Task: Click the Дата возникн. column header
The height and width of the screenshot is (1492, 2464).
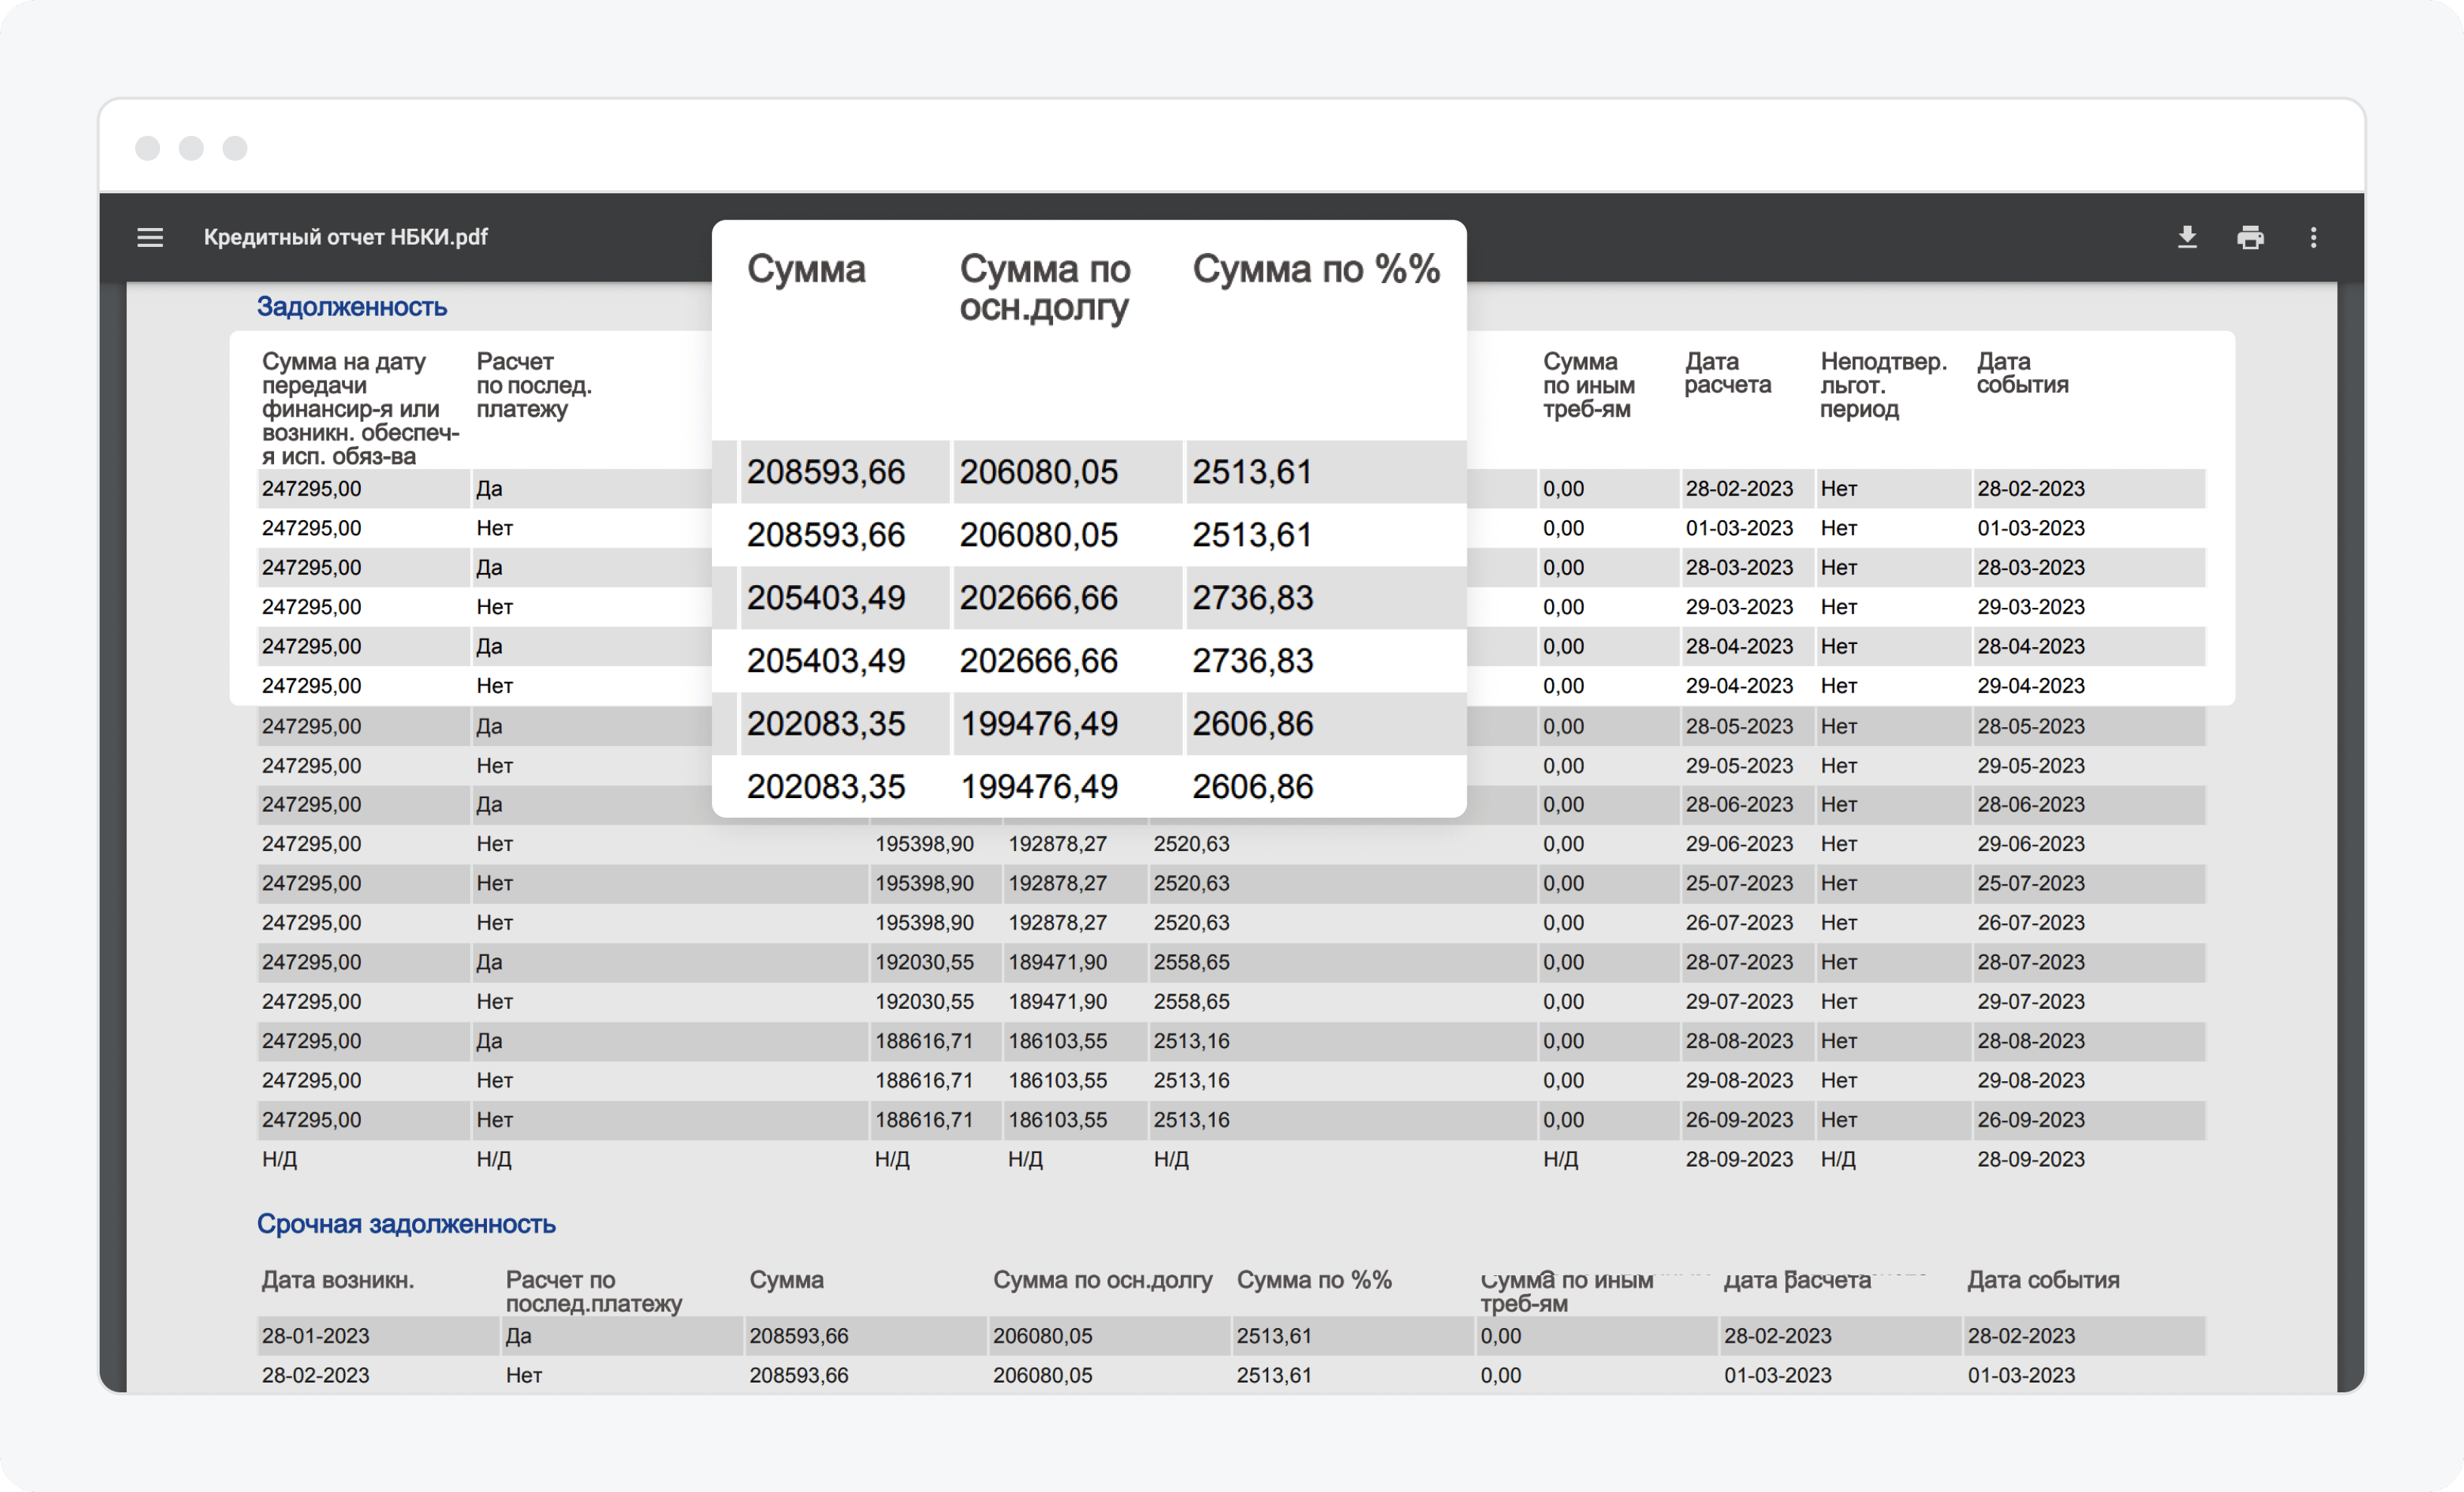Action: click(338, 1280)
